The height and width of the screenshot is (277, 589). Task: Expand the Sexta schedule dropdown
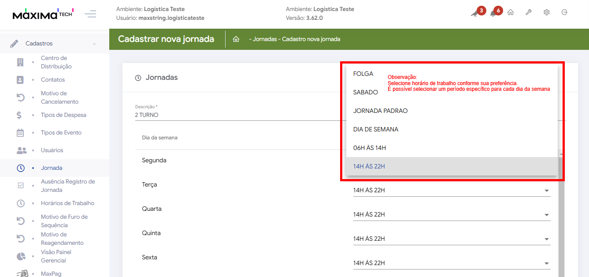tap(451, 263)
